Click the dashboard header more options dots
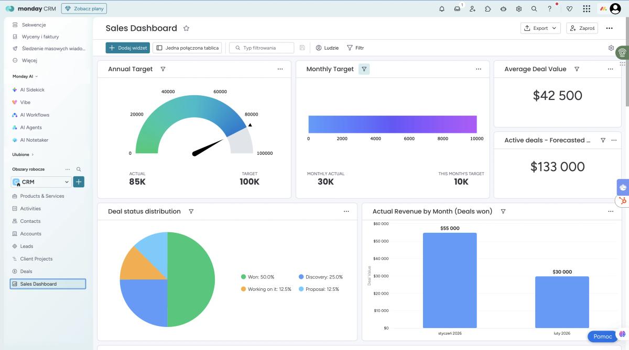The height and width of the screenshot is (350, 629). (609, 28)
